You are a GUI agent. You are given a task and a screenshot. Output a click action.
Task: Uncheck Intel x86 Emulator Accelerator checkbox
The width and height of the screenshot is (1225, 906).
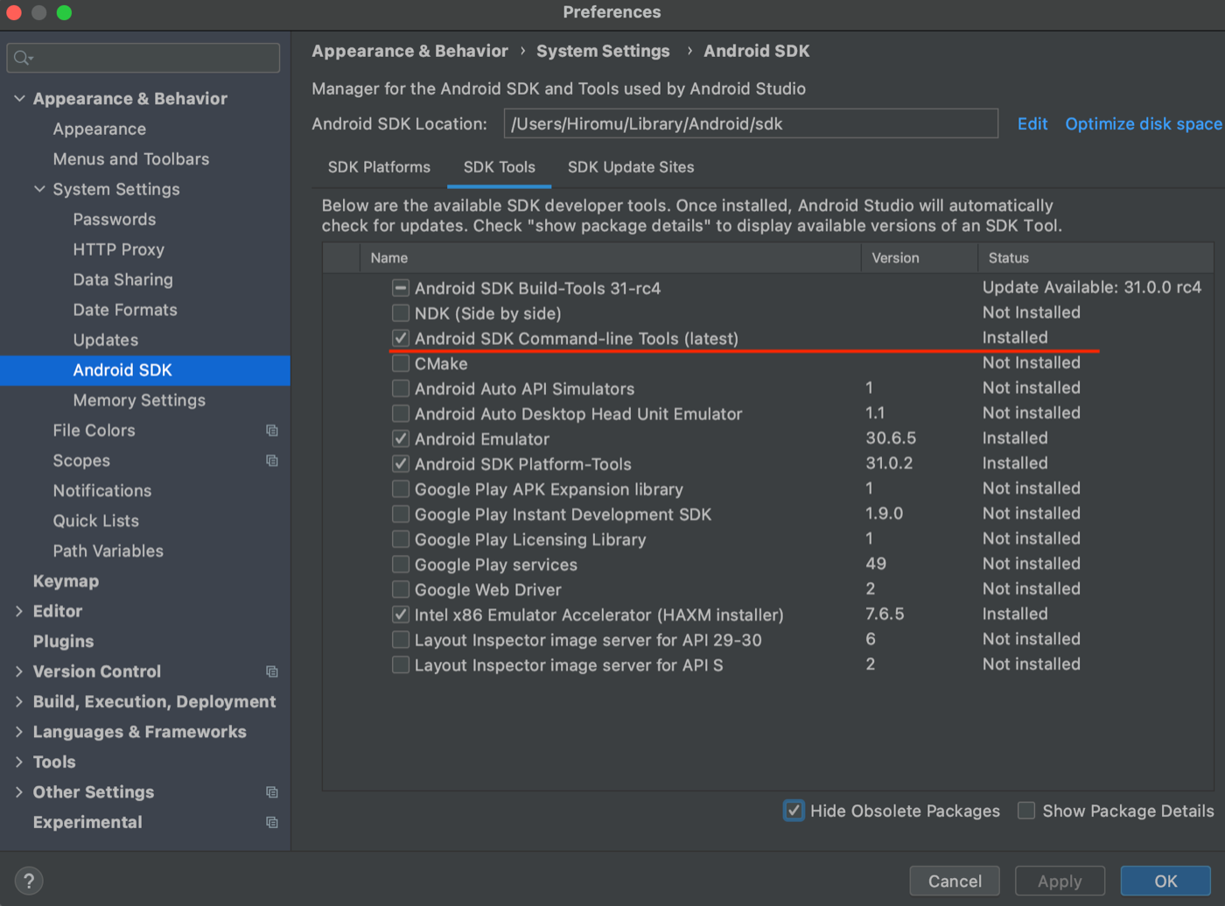(401, 615)
